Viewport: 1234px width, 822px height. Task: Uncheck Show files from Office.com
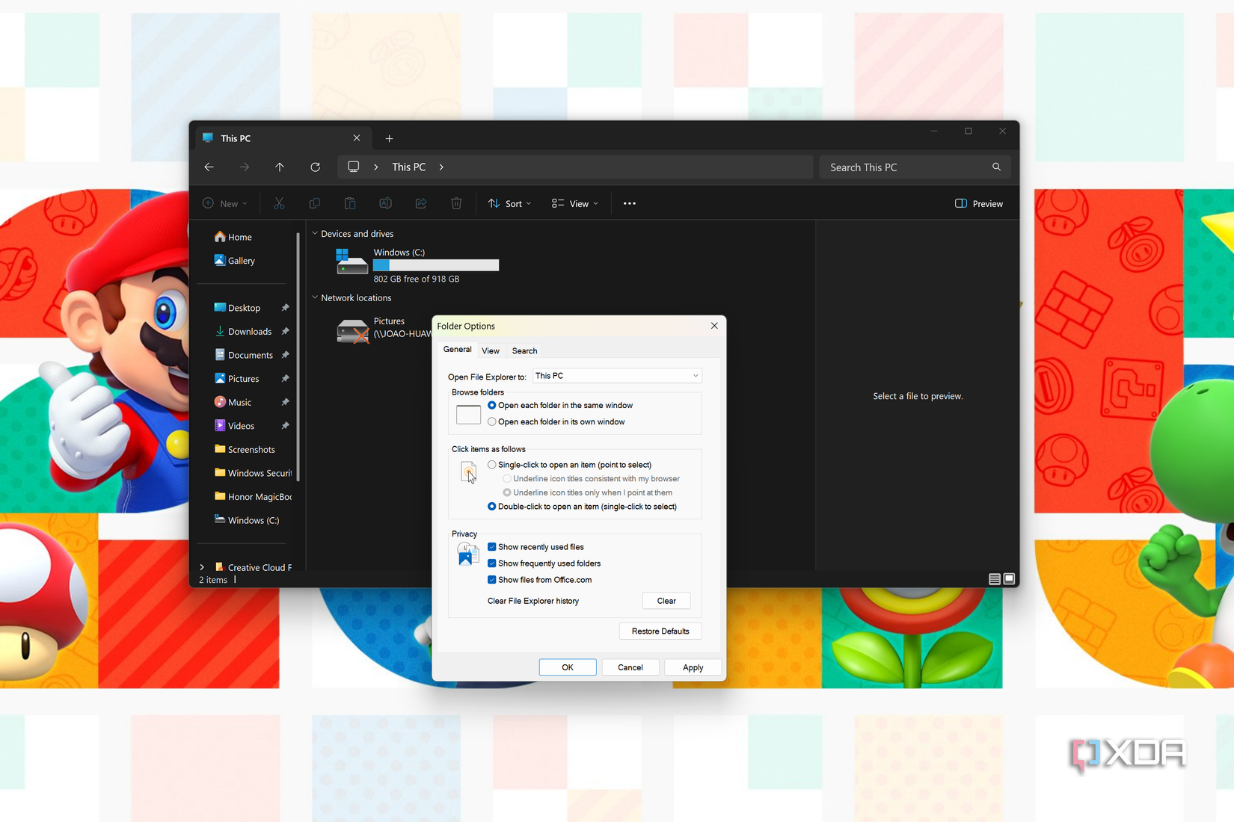pyautogui.click(x=491, y=579)
